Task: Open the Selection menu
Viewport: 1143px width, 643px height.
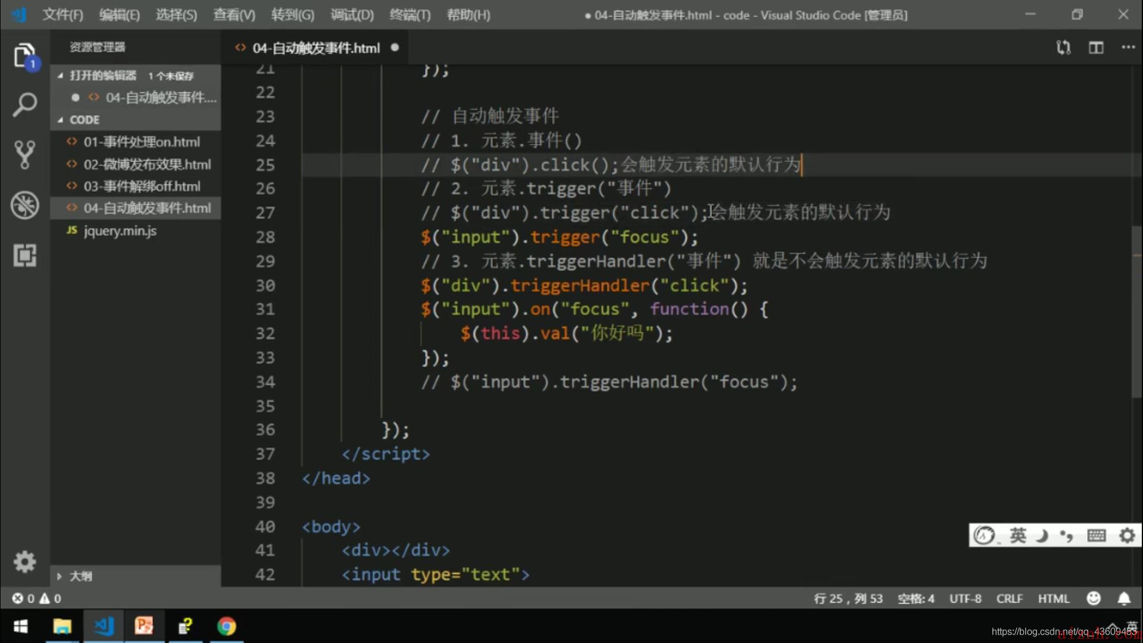Action: click(x=176, y=15)
